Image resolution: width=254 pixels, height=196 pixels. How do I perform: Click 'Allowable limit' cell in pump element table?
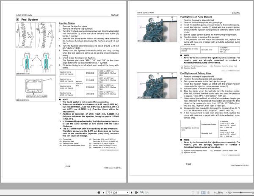[x=210, y=50]
